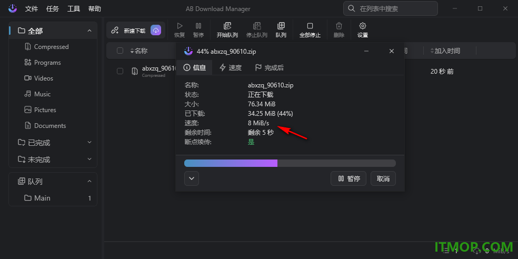The width and height of the screenshot is (518, 259).
Task: Click the AB Download Manager logo icon
Action: (13, 8)
